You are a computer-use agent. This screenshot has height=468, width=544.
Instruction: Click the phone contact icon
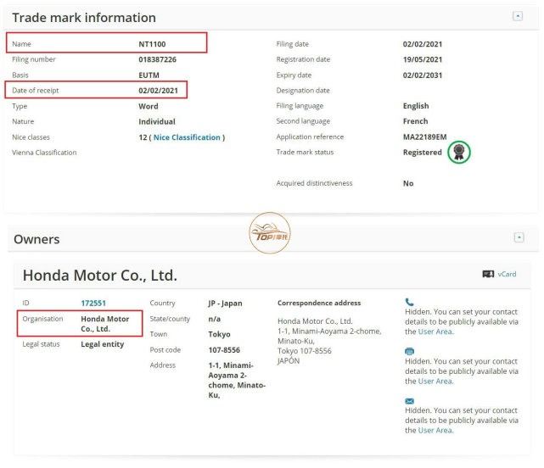point(409,302)
